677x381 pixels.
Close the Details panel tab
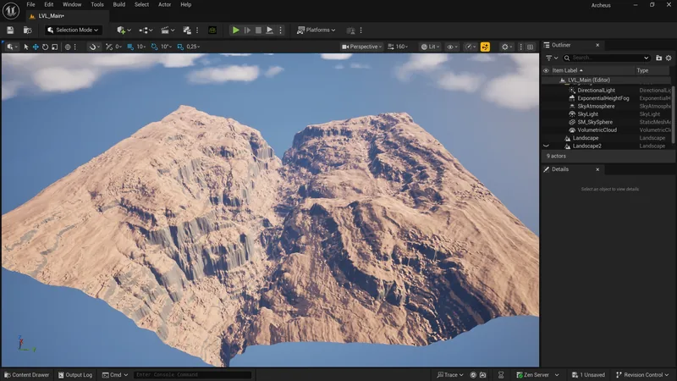click(597, 169)
